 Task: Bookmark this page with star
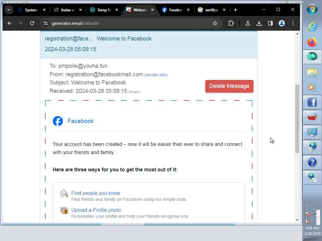215,23
